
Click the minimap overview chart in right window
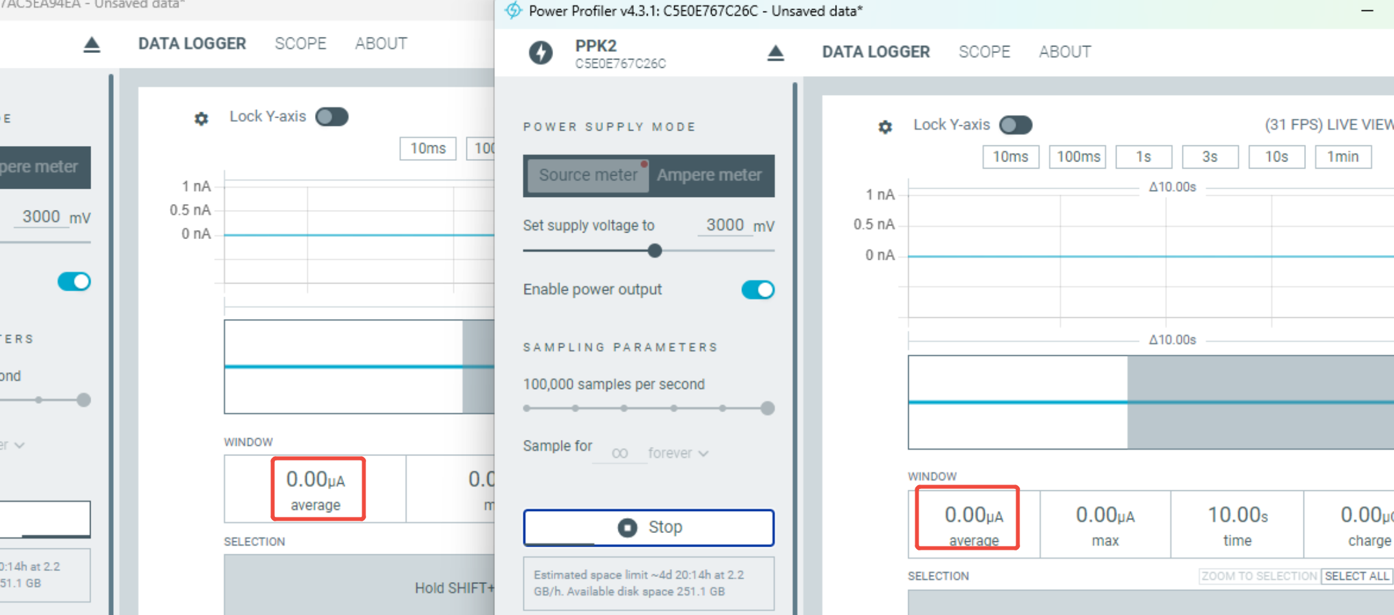tap(1151, 402)
